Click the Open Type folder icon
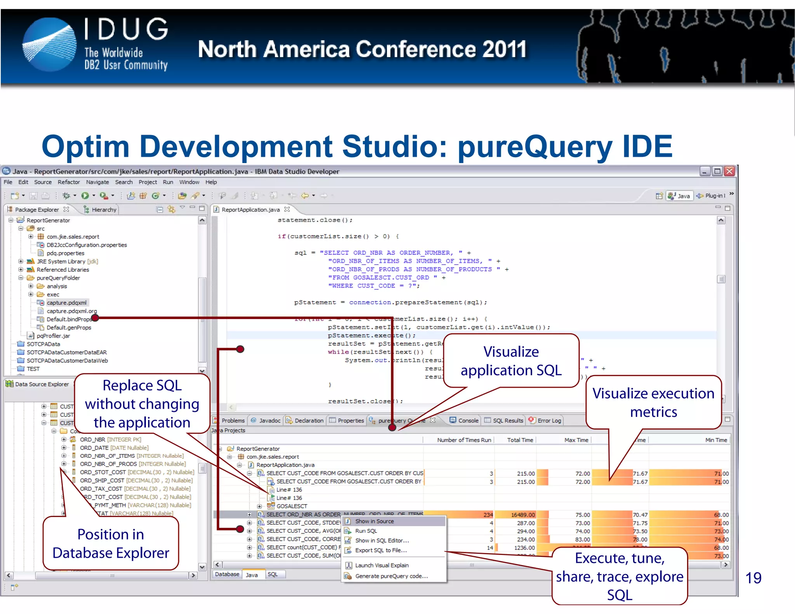Viewport: 795px width, 614px height. 182,196
